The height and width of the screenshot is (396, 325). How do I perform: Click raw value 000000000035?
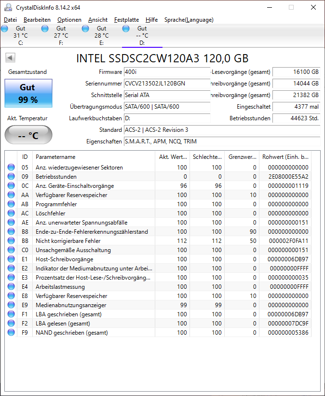tap(288, 278)
